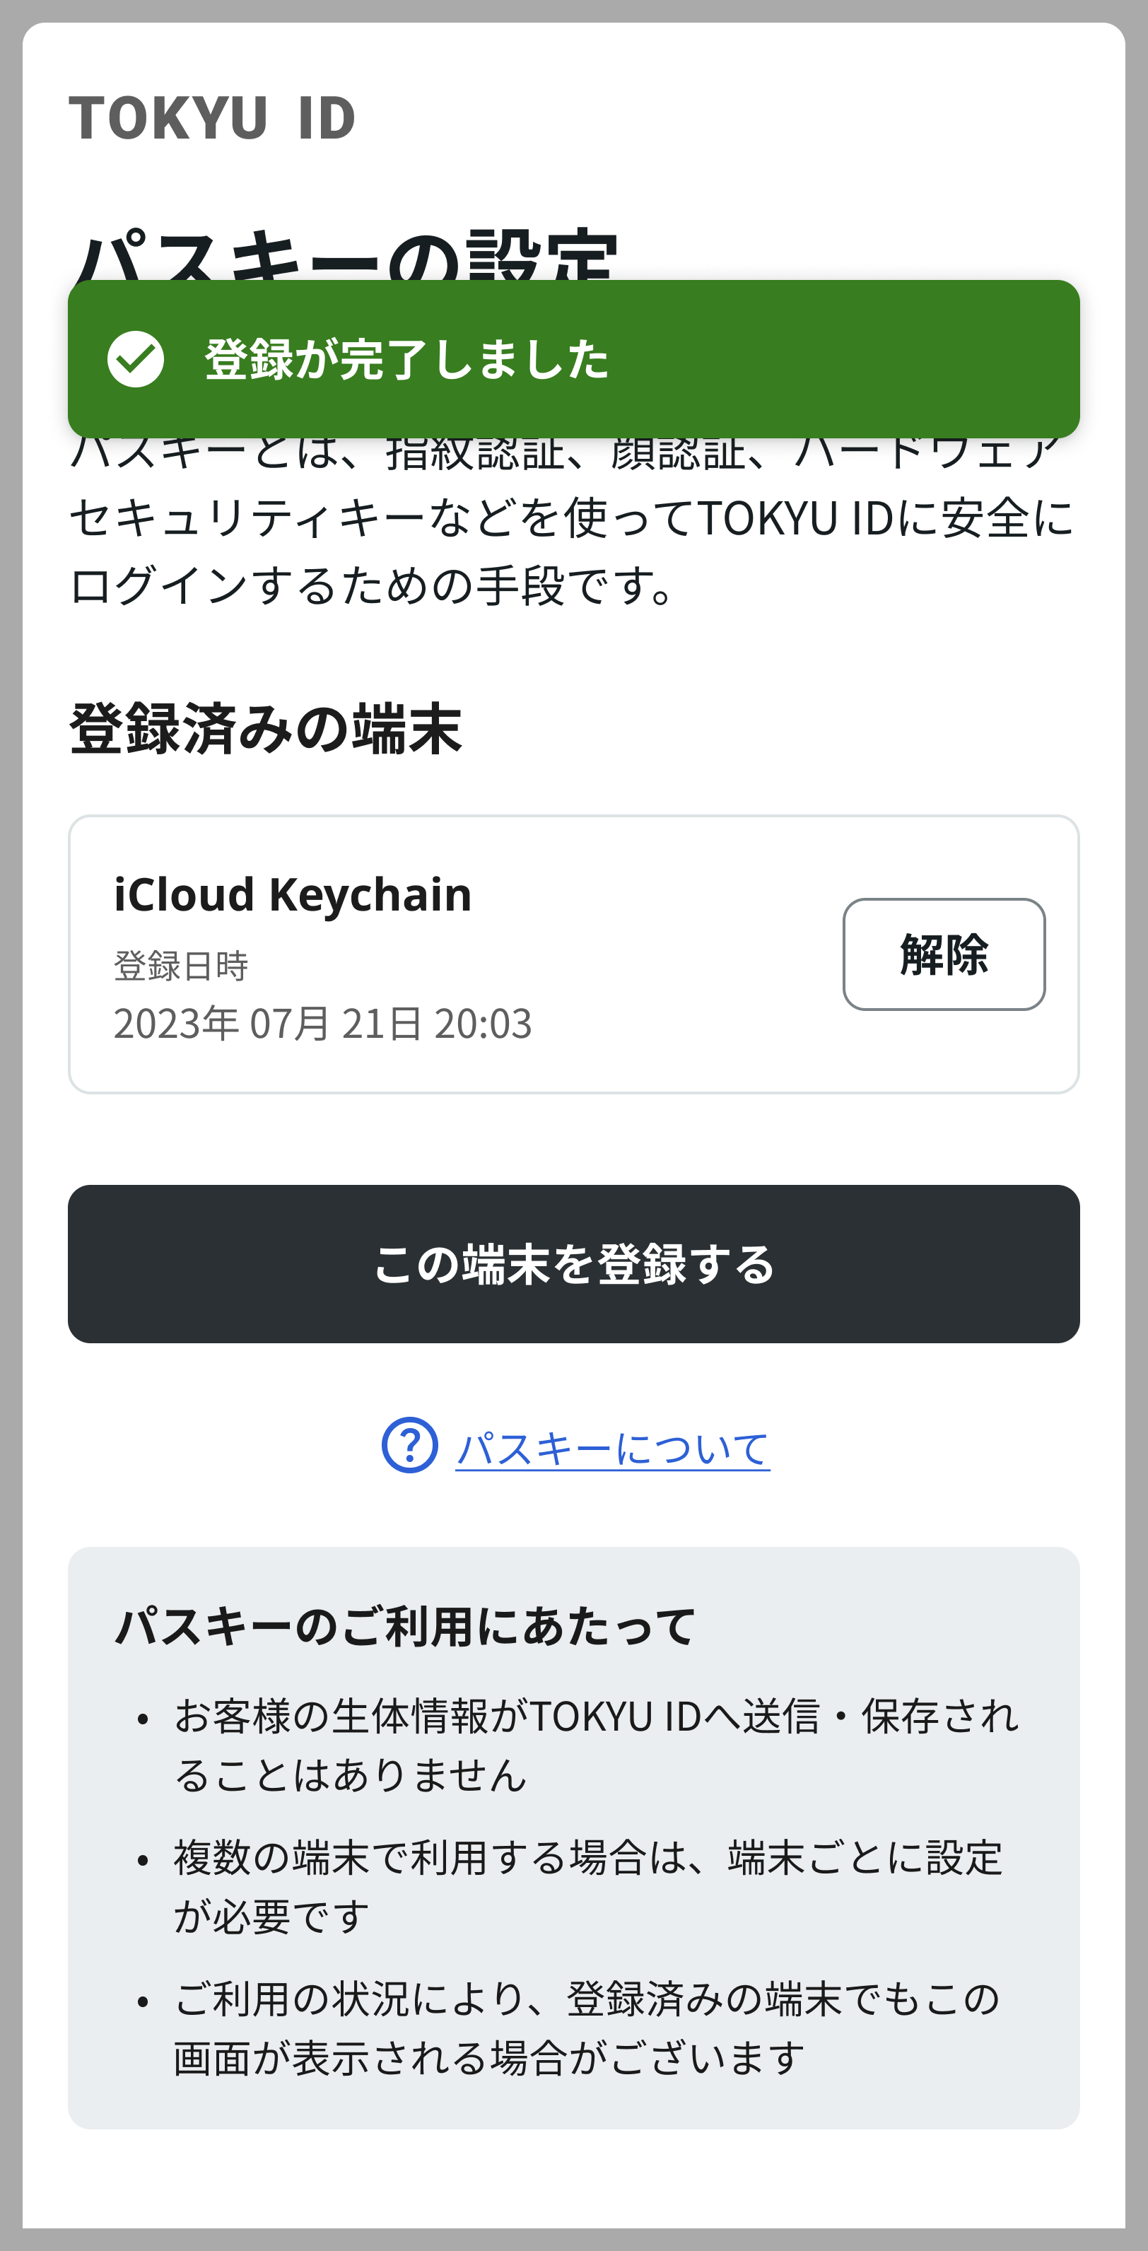Click the 登録済みの端末 section heading
This screenshot has height=2251, width=1148.
(266, 729)
